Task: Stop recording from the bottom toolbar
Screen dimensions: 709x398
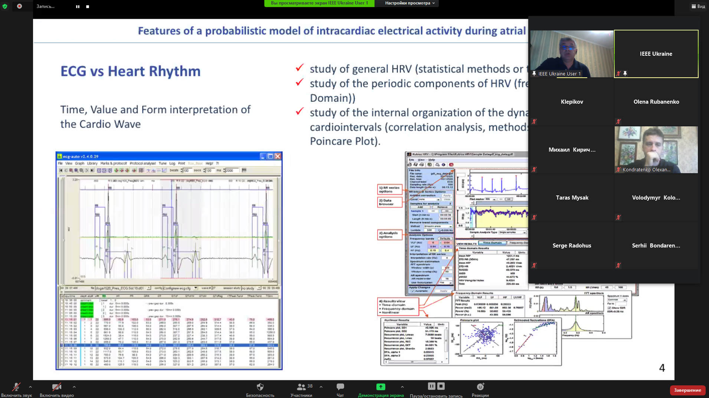Action: (441, 386)
